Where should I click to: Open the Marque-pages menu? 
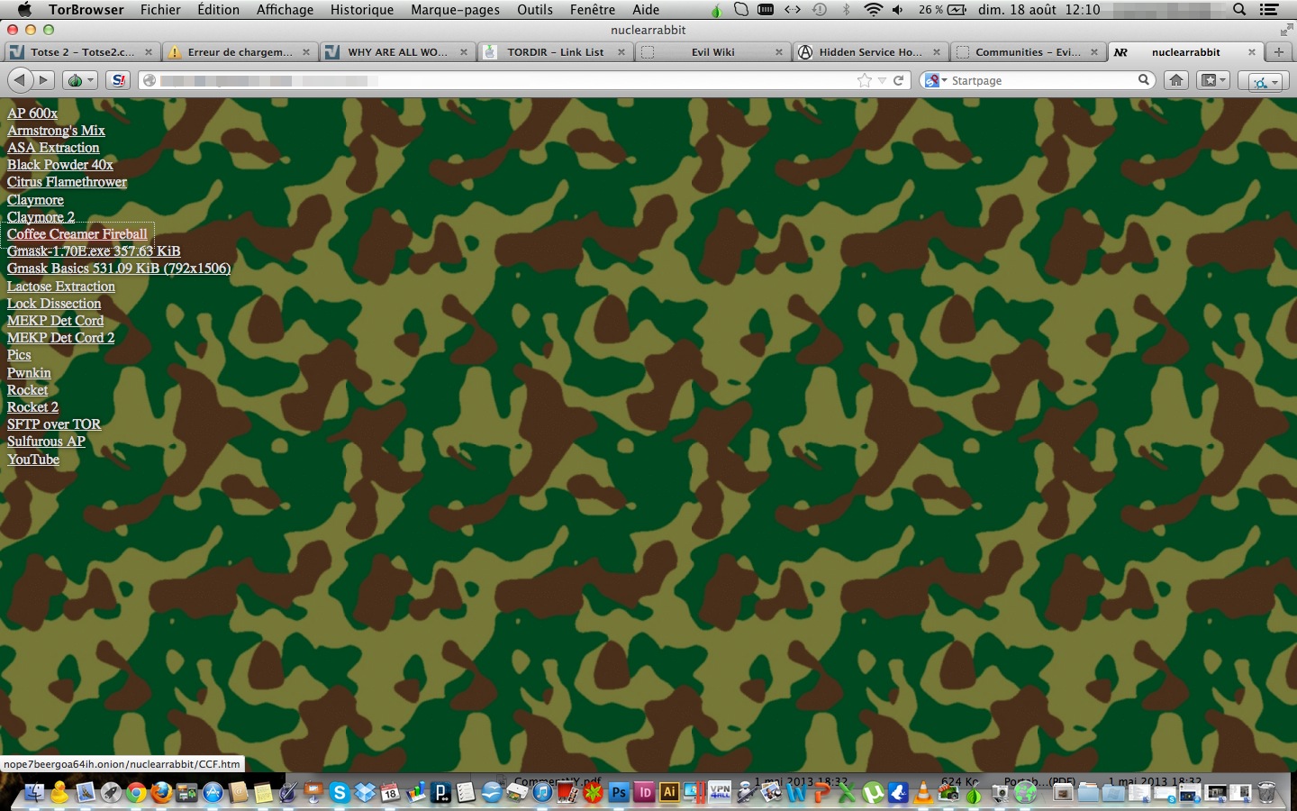coord(456,10)
